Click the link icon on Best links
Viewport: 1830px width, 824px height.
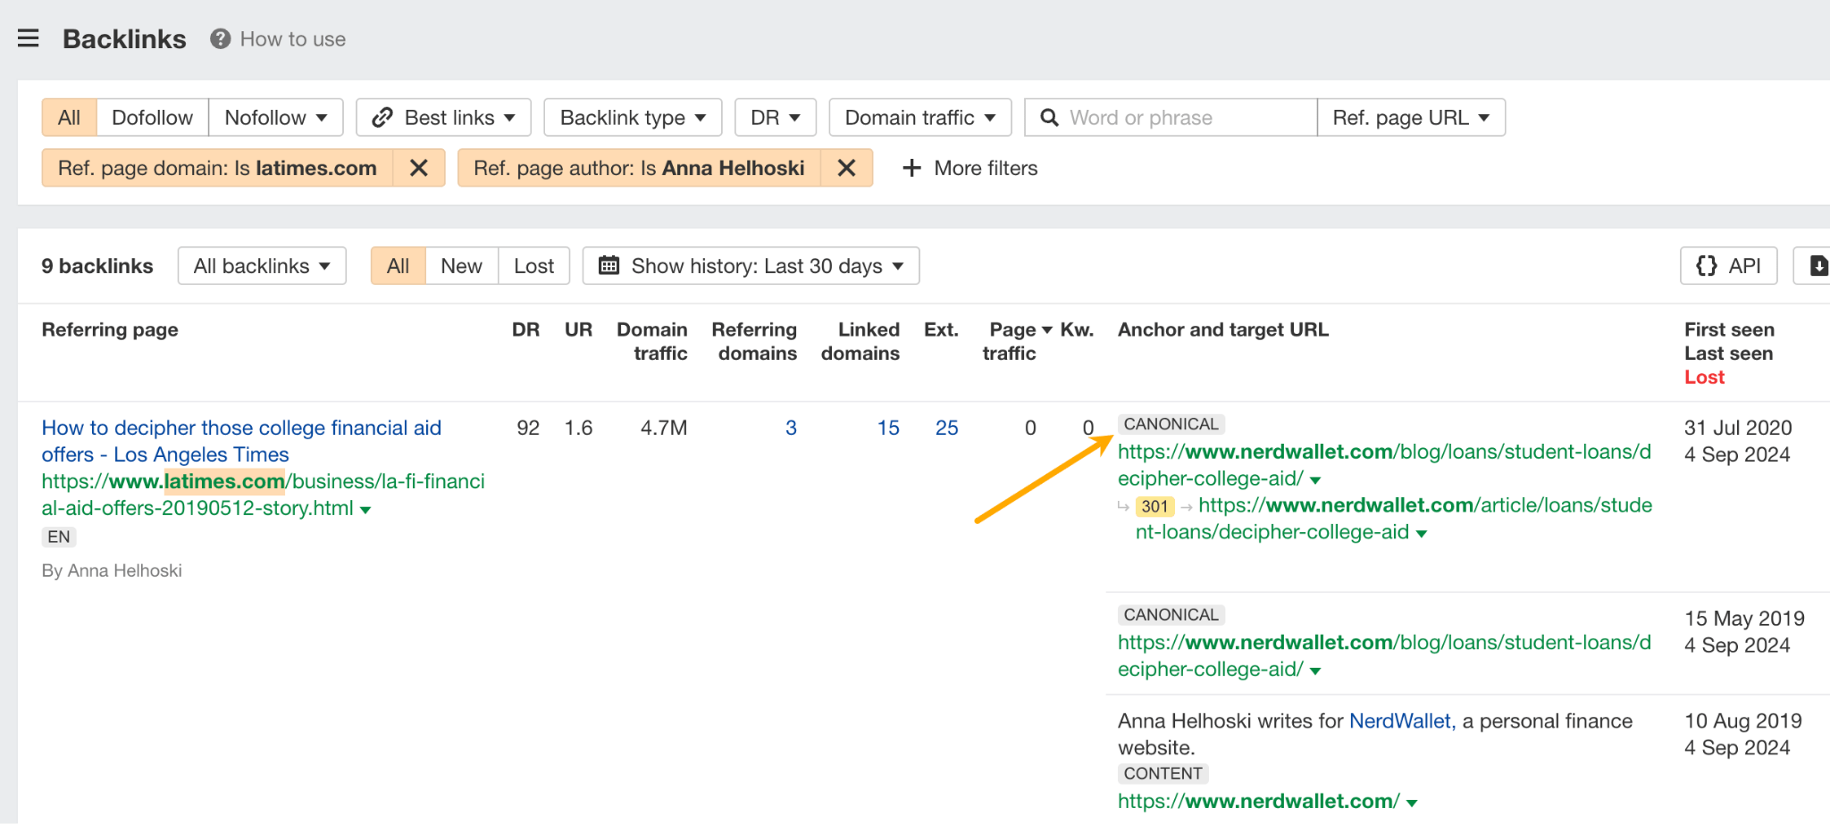click(384, 117)
